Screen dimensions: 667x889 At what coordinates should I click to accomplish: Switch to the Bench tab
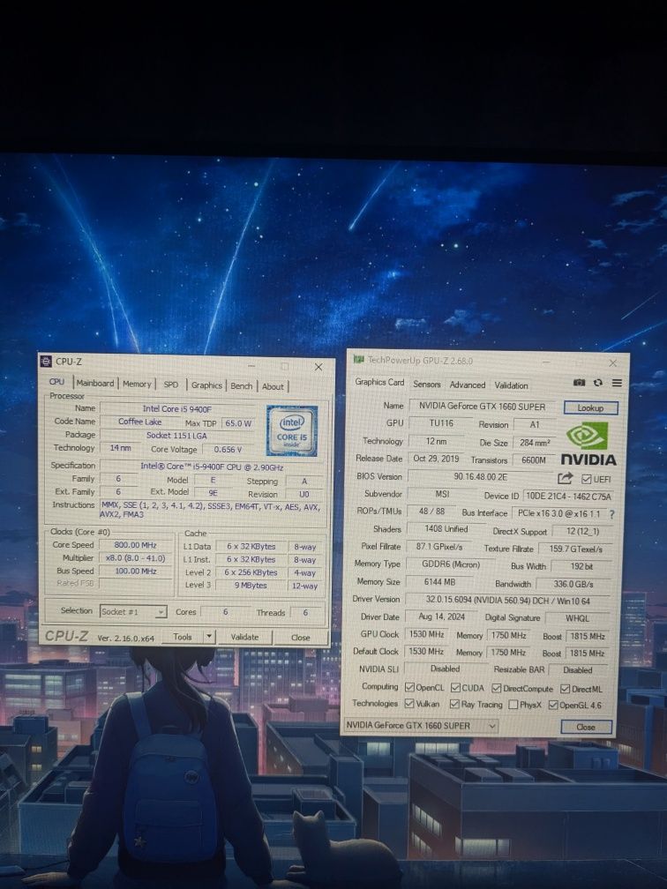click(x=242, y=385)
